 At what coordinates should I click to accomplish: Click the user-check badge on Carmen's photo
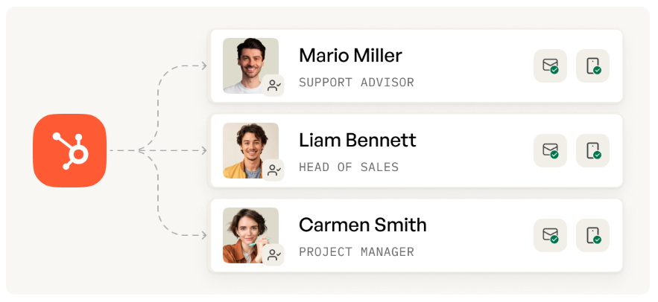click(273, 255)
